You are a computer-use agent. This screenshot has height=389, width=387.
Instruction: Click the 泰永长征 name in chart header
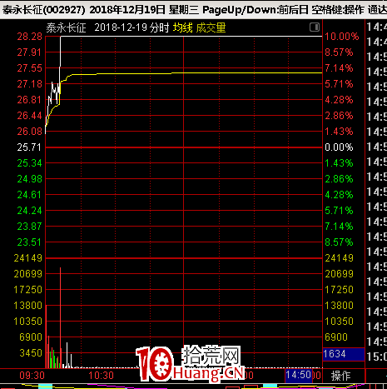coord(66,27)
